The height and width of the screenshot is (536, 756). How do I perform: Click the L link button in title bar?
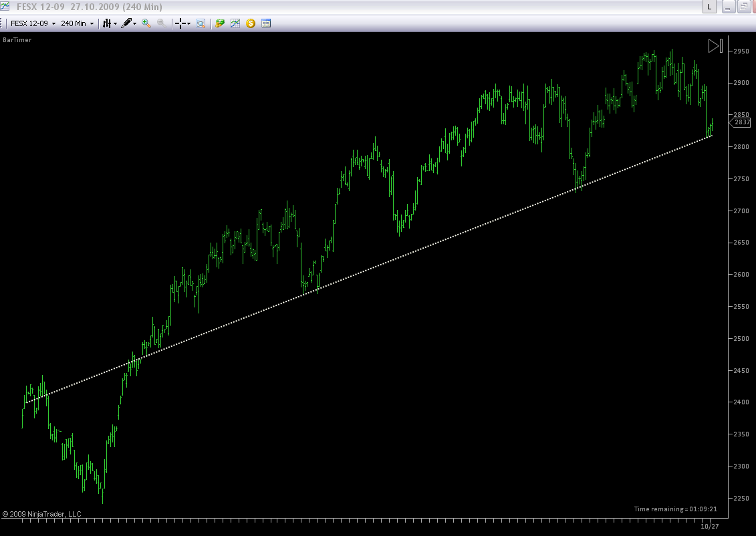(709, 7)
